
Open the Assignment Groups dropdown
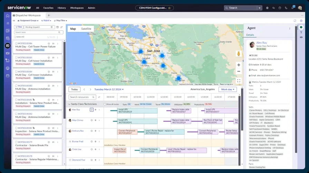29,21
